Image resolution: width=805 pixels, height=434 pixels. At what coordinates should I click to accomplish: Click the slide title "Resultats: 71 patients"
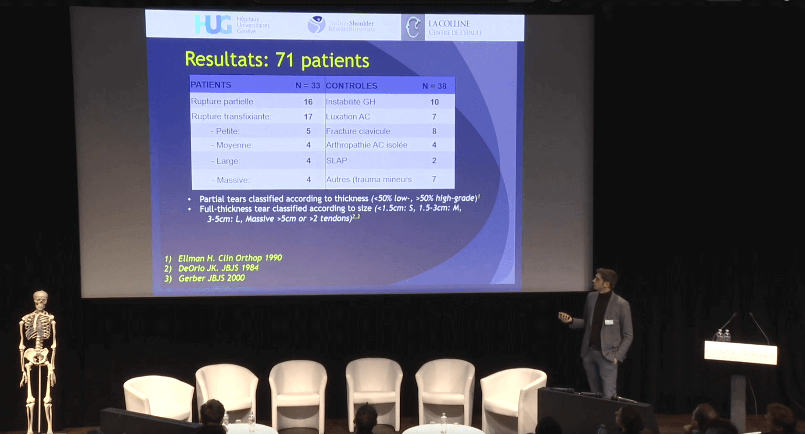pyautogui.click(x=277, y=60)
